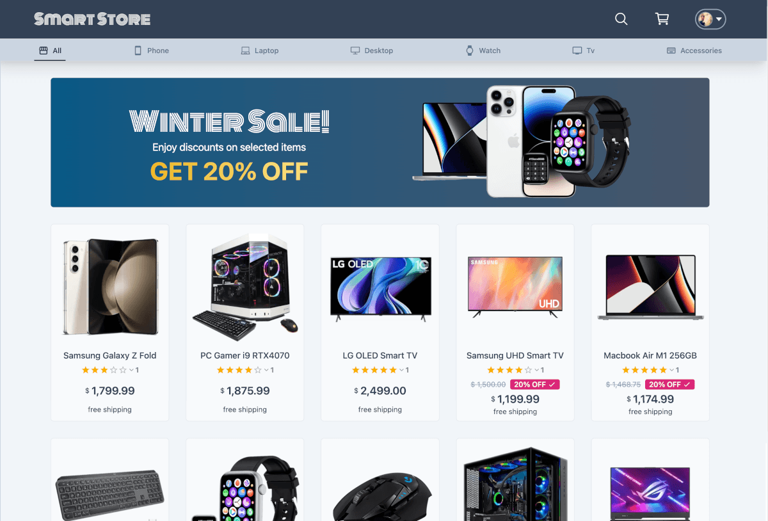Open the LG OLED TV product image
Image resolution: width=768 pixels, height=521 pixels.
pos(380,288)
